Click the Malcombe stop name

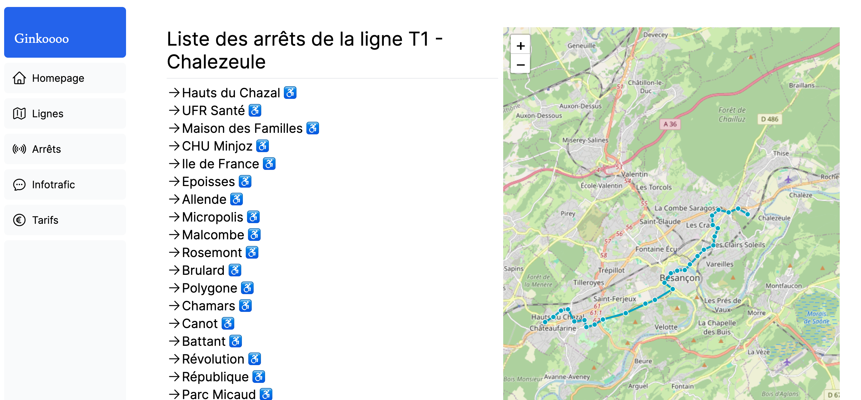212,235
